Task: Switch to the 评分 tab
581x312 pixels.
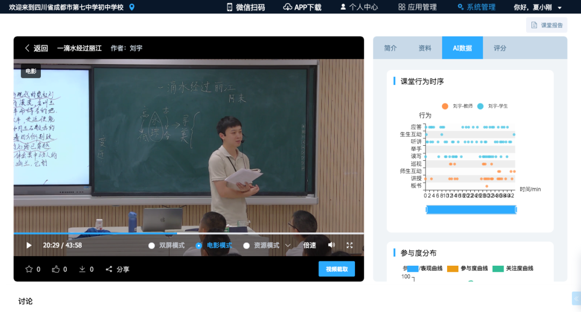Action: click(500, 48)
